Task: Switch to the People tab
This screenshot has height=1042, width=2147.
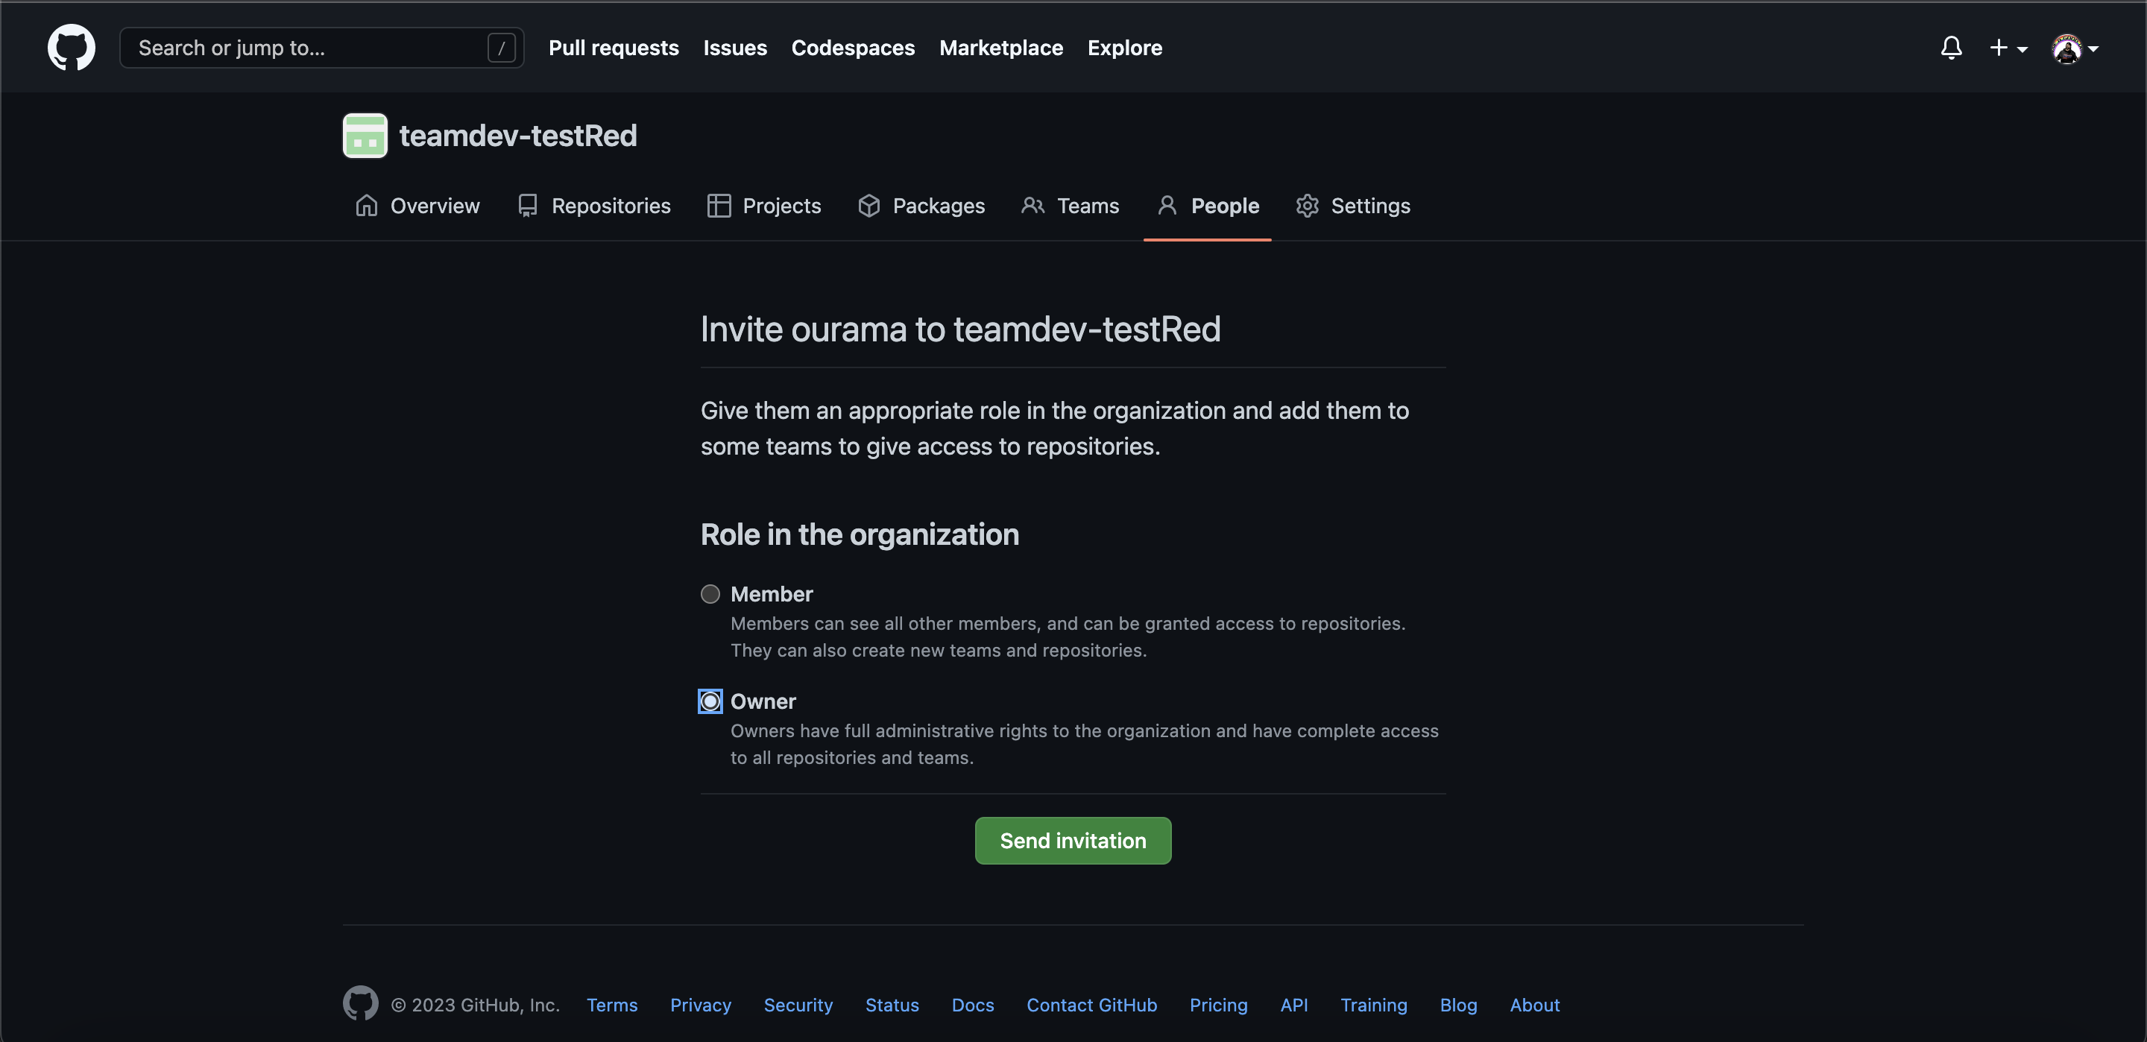Action: [x=1224, y=205]
